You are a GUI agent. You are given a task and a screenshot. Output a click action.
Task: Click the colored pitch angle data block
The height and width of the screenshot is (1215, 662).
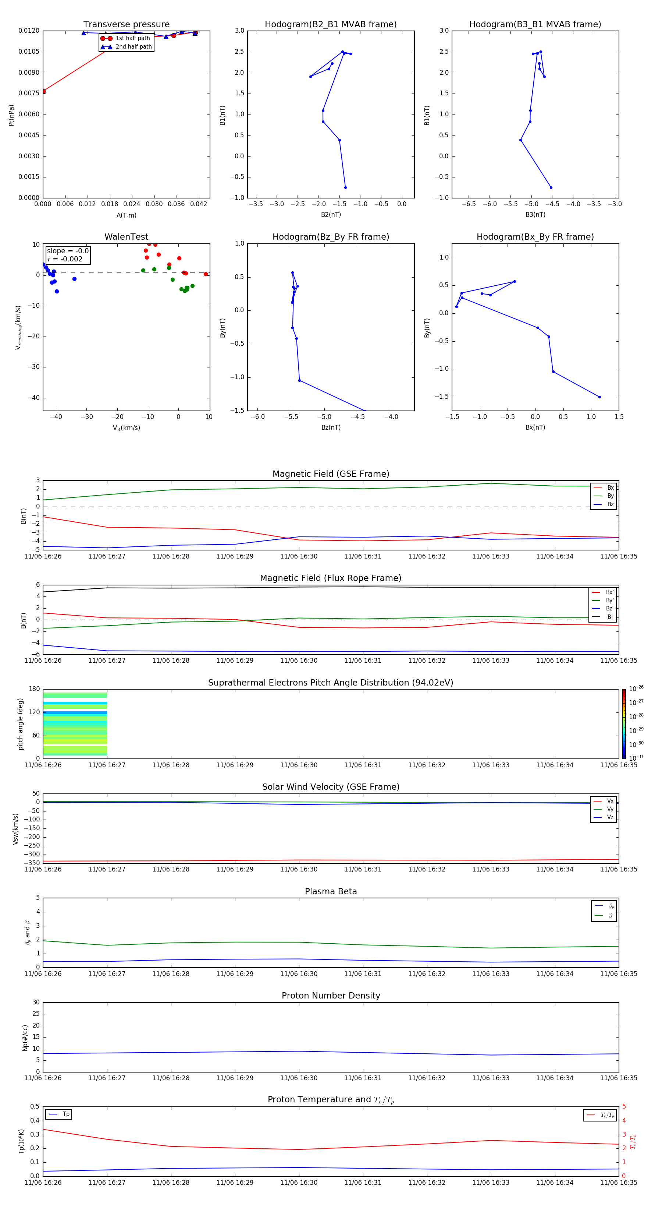point(75,724)
